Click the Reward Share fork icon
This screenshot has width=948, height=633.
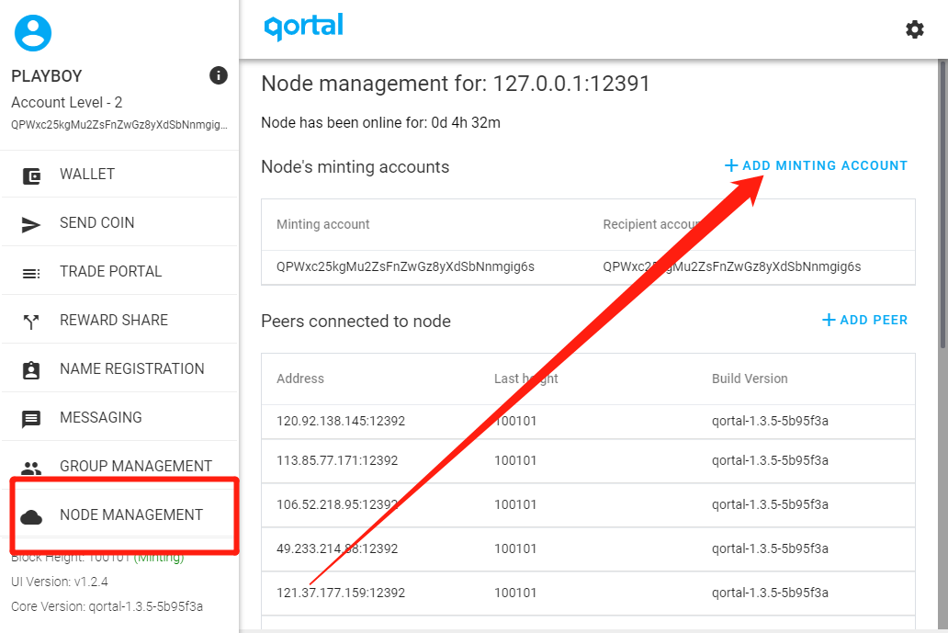click(31, 322)
